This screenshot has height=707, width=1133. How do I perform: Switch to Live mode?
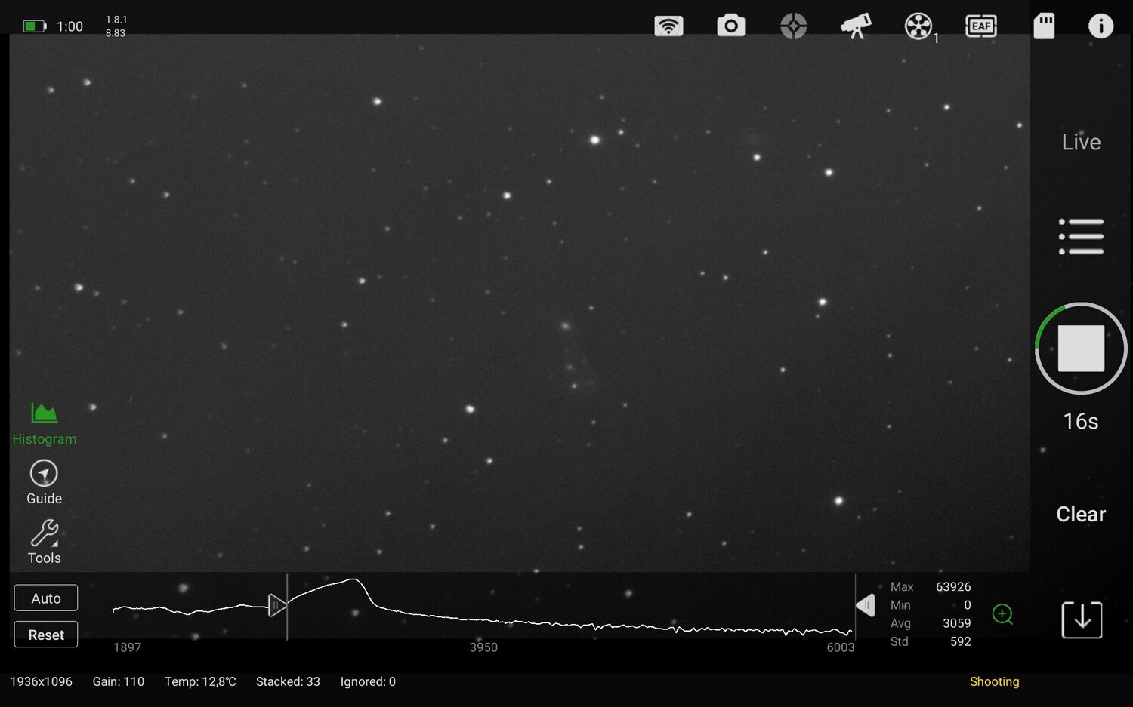pyautogui.click(x=1080, y=142)
